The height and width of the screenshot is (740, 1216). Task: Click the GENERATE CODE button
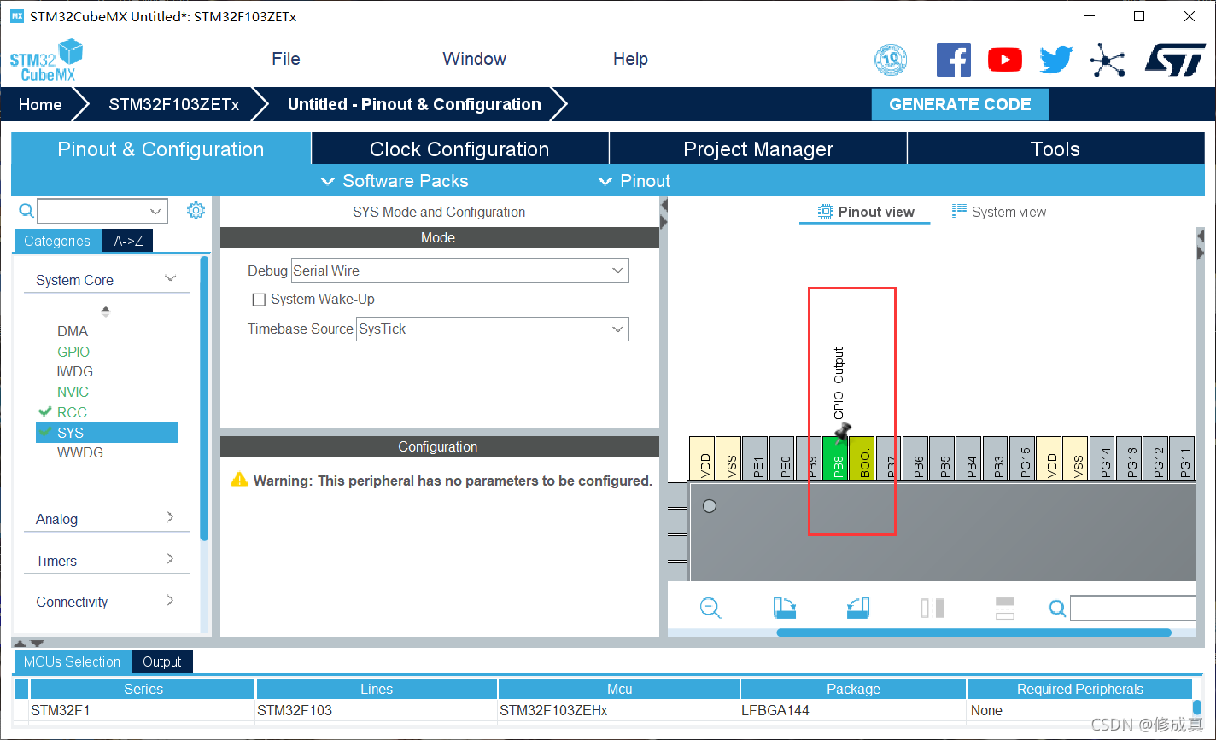(960, 104)
